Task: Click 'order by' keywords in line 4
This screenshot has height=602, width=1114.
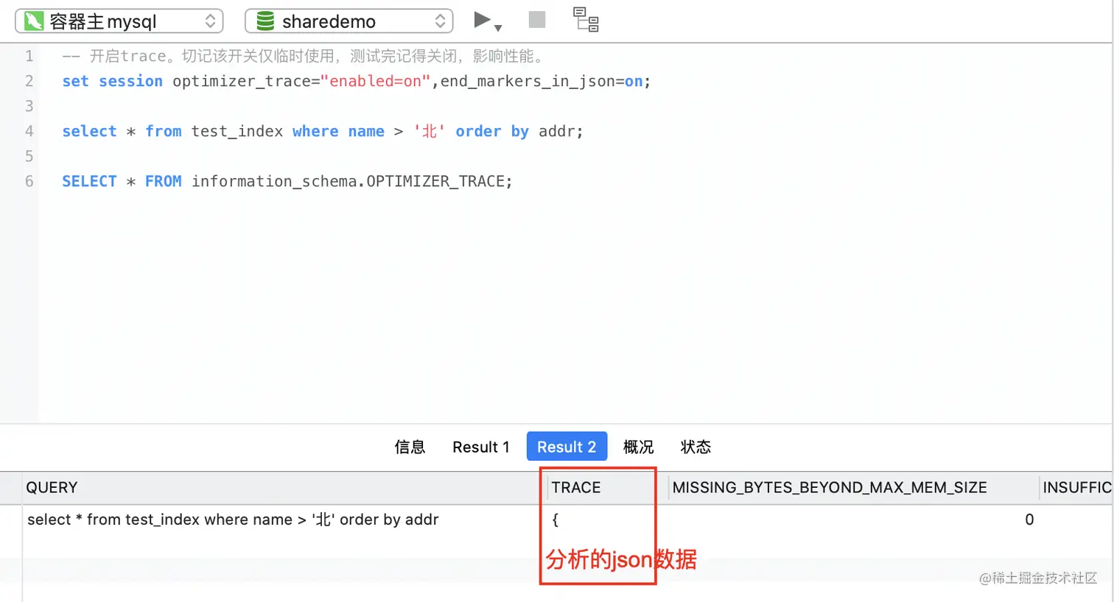Action: tap(492, 131)
